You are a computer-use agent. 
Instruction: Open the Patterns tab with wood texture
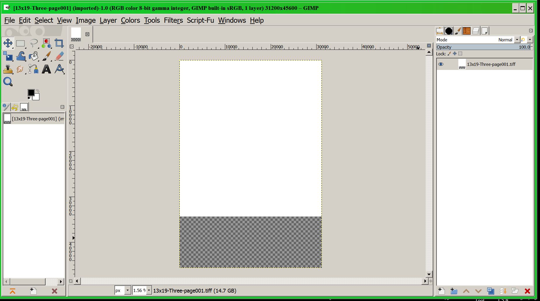click(x=466, y=31)
